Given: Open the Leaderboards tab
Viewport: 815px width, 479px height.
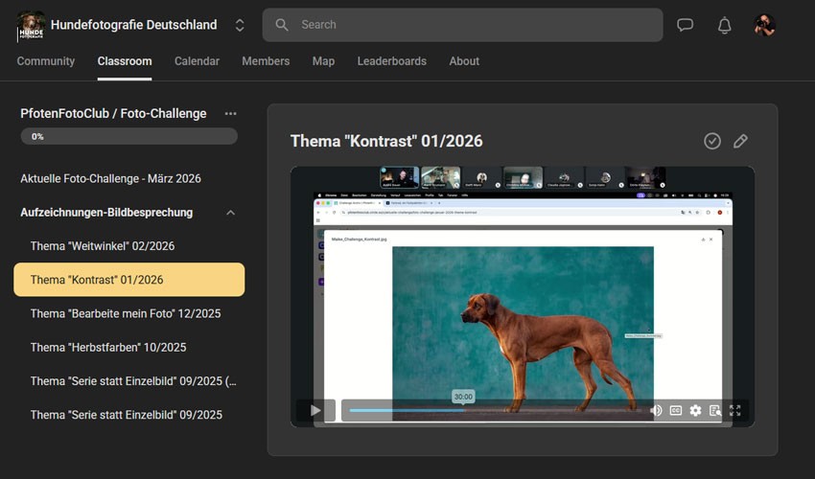Looking at the screenshot, I should [x=392, y=61].
